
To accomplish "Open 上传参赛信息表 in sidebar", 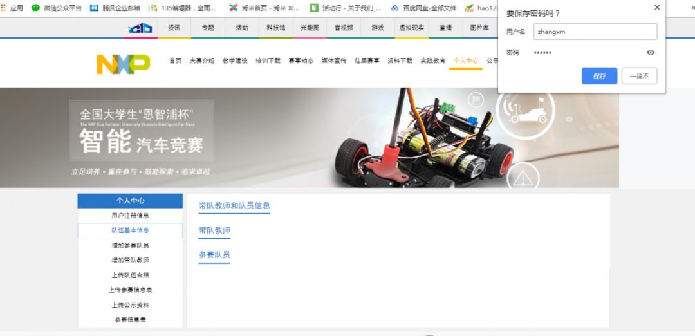I will coord(130,290).
